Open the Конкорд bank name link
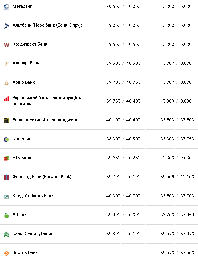Viewport: 198px width, 263px height. [x=21, y=139]
